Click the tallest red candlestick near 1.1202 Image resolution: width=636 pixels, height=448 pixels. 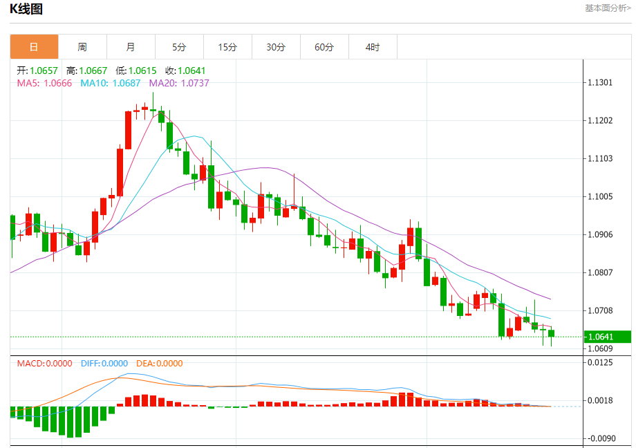[128, 130]
